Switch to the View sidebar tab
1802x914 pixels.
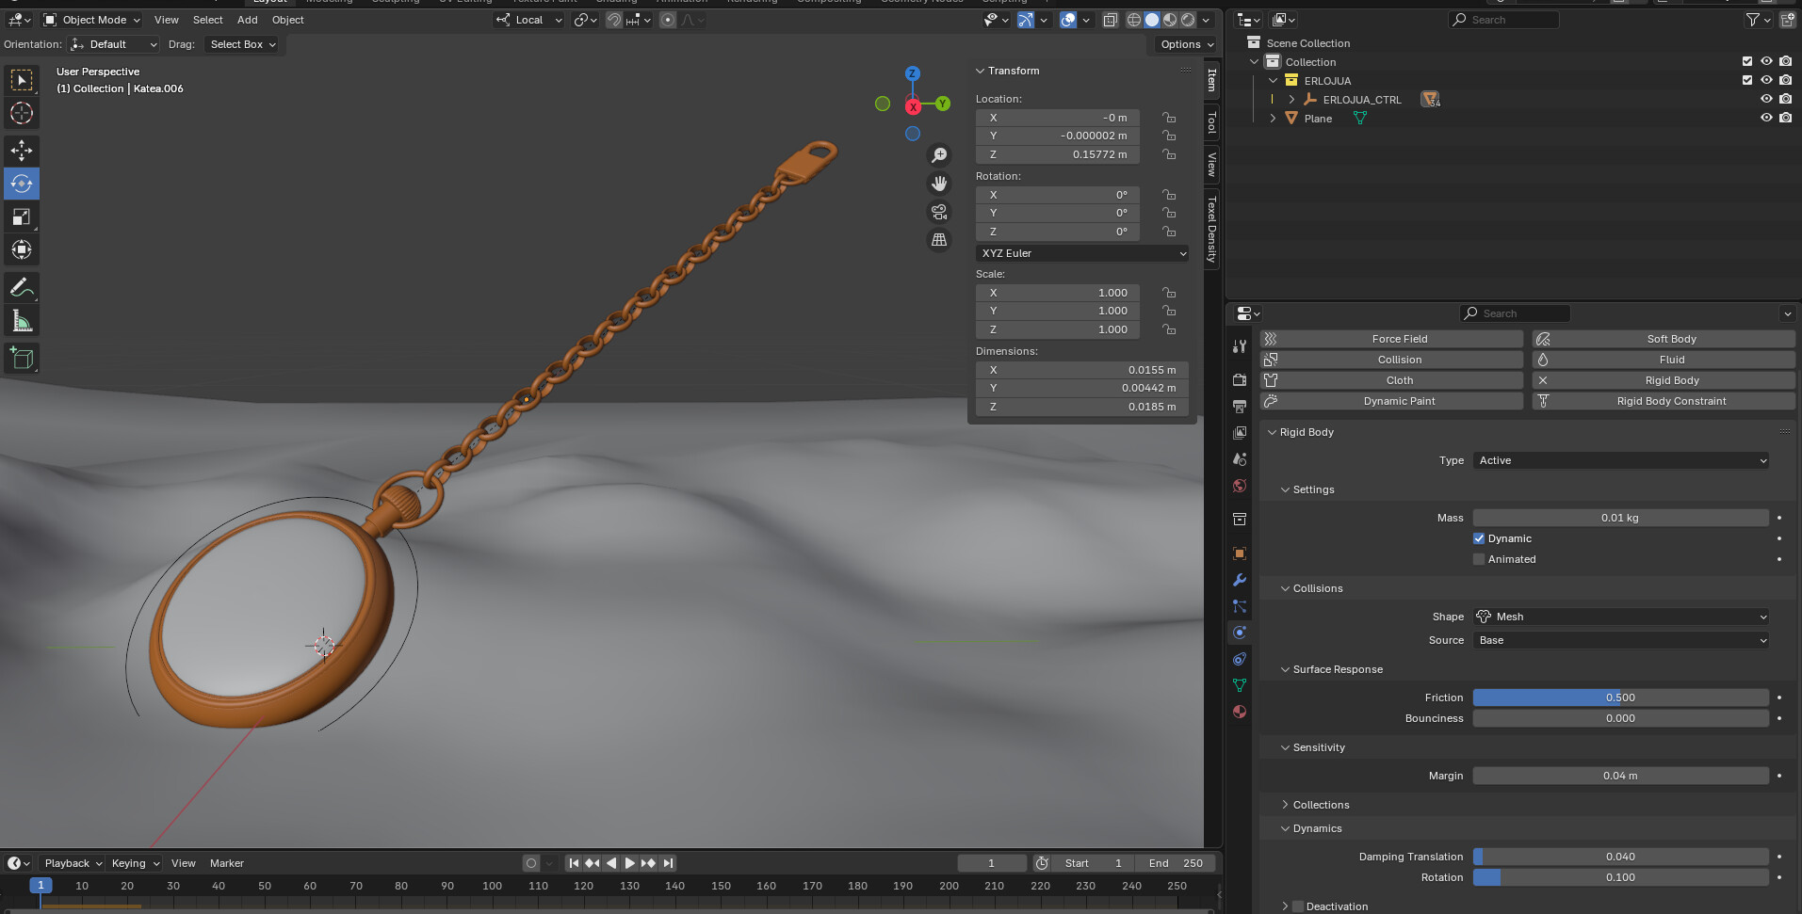1212,165
